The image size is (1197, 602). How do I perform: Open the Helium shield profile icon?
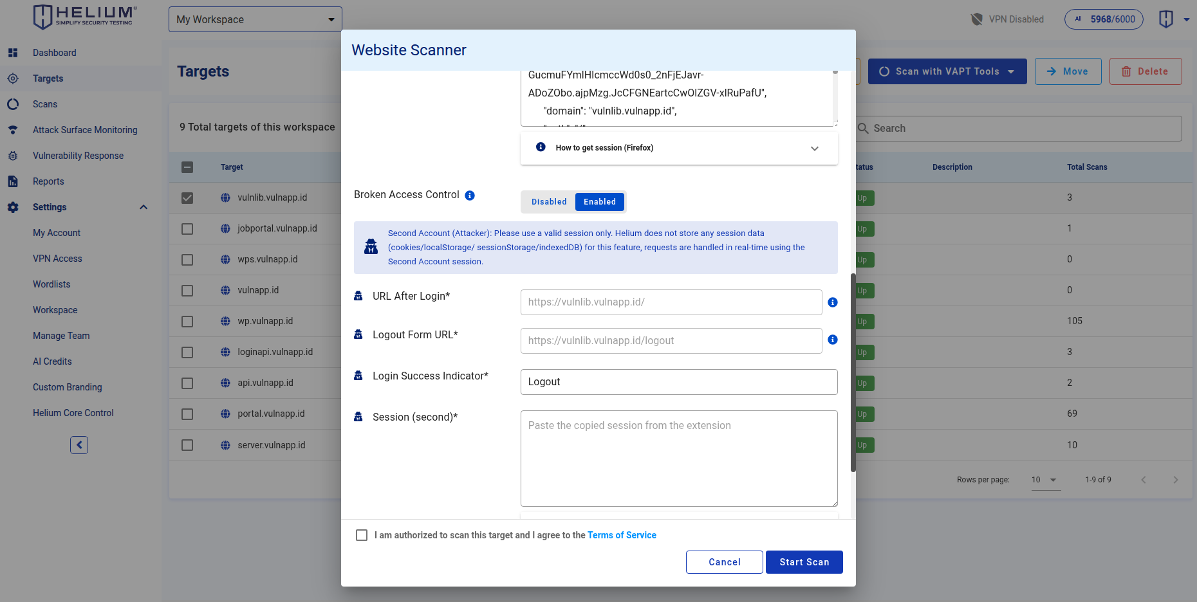1166,19
